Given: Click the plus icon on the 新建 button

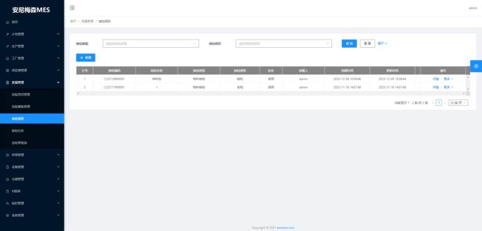Looking at the screenshot, I should tap(82, 58).
